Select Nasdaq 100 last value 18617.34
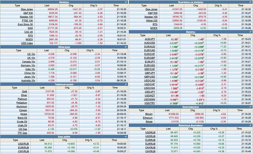Screen dimensions: 253x154 [52, 17]
